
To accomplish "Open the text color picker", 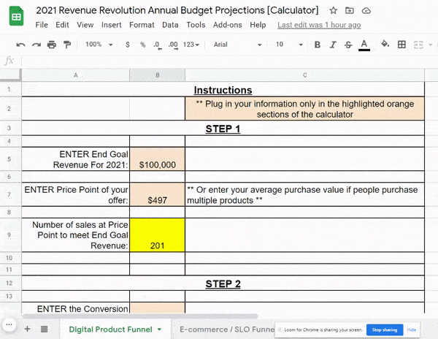I will [364, 45].
